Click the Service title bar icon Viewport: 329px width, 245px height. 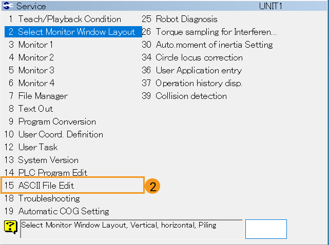click(x=9, y=6)
